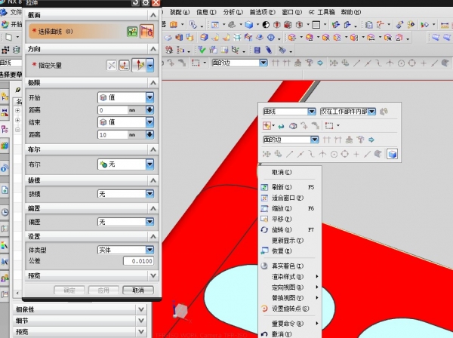Open the 面的边 curve rule dropdown in popup

coord(291,140)
